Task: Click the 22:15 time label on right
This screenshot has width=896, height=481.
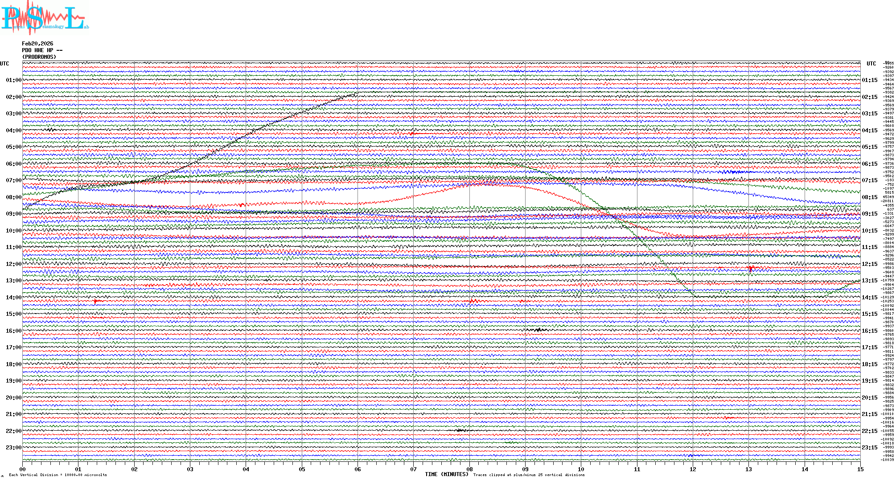Action: [869, 431]
